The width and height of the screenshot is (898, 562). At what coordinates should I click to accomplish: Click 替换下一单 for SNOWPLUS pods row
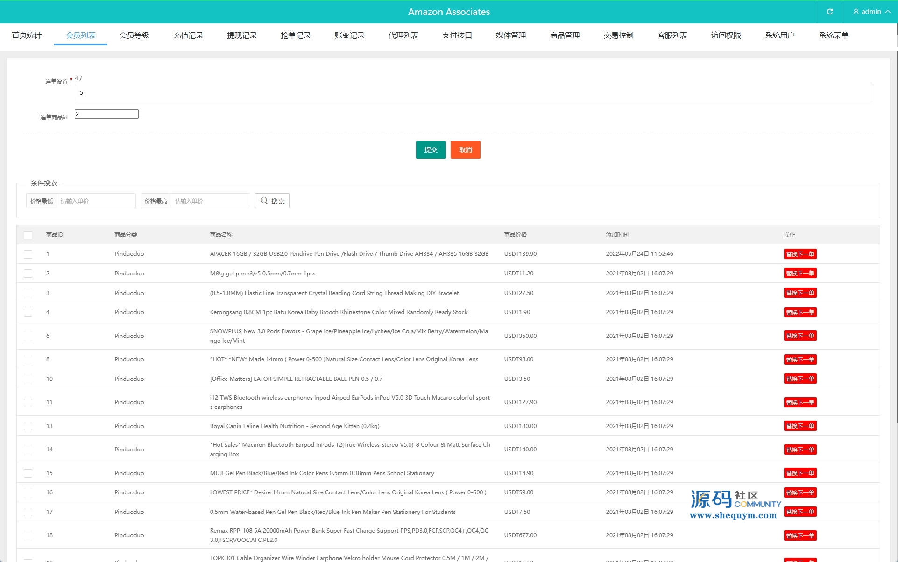point(800,336)
